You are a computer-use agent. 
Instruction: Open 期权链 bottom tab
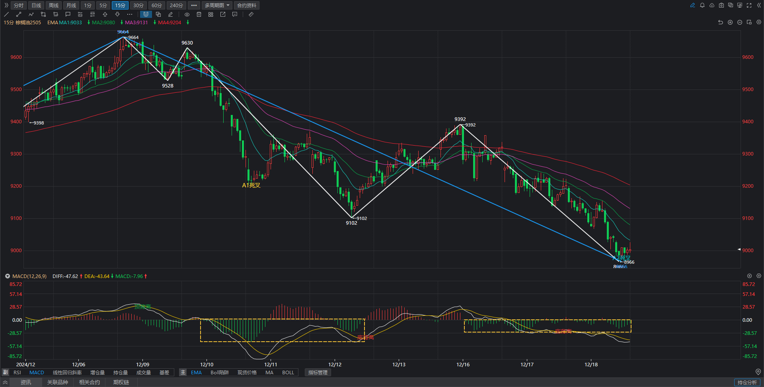[121, 382]
